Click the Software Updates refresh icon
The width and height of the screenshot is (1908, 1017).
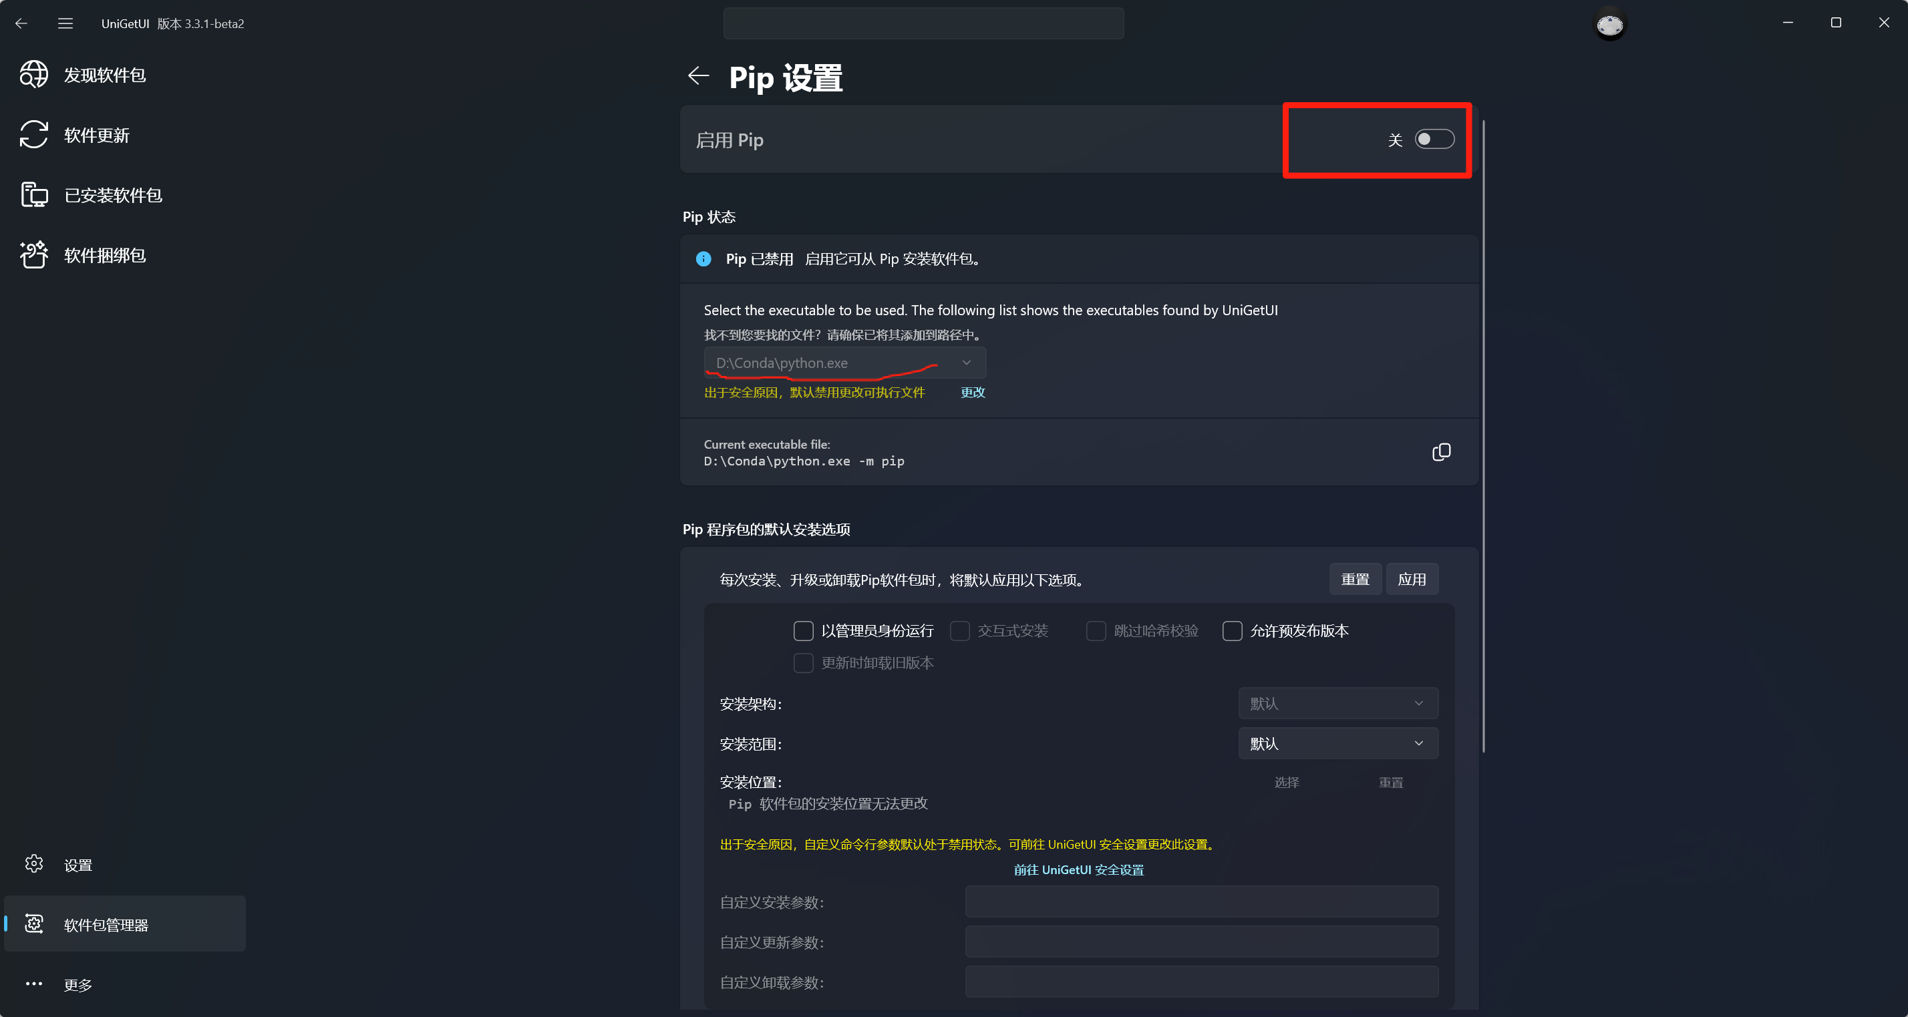click(34, 135)
